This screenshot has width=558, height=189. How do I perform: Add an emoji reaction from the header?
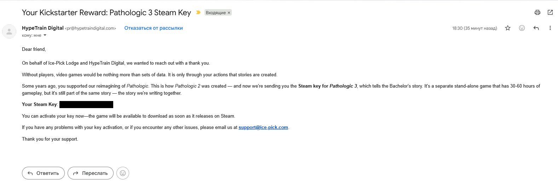point(522,28)
